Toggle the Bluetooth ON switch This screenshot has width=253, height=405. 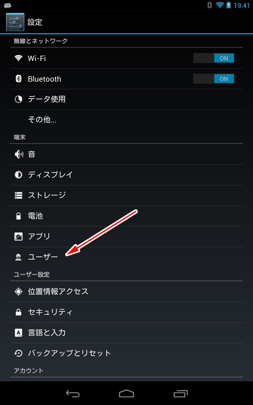[x=214, y=79]
